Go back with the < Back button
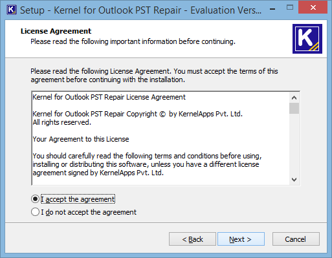The image size is (332, 258). (x=192, y=239)
